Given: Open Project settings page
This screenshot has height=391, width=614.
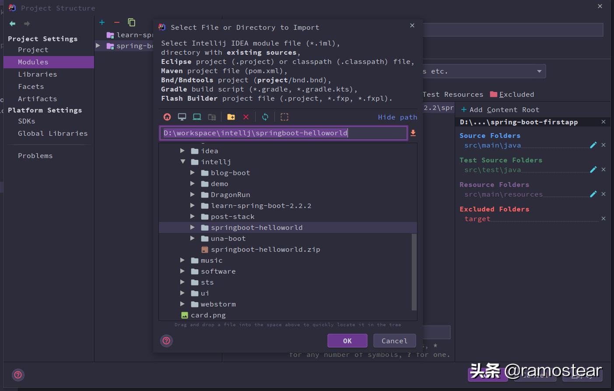Looking at the screenshot, I should [x=33, y=50].
